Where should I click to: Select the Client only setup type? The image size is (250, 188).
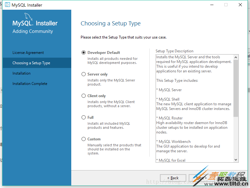pos(83,96)
